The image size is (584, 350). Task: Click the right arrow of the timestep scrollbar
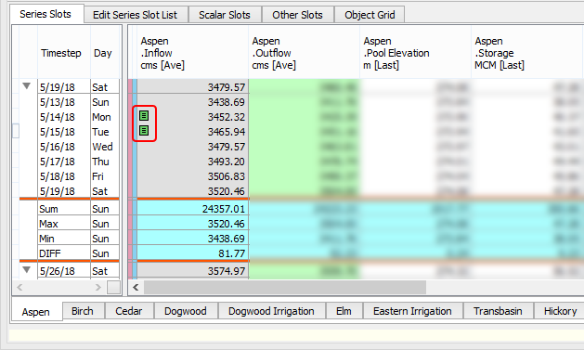point(98,287)
